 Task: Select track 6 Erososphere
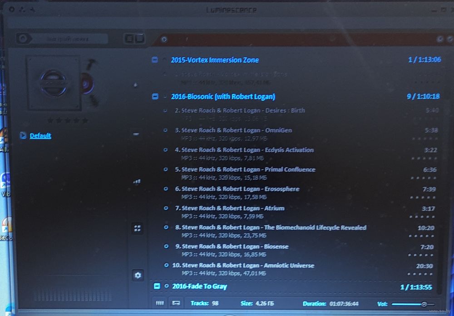[x=237, y=189]
